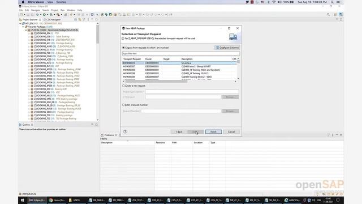Image resolution: width=362 pixels, height=204 pixels.
Task: Expand the Z_BOOKING_A01 package
Action: click(29, 43)
